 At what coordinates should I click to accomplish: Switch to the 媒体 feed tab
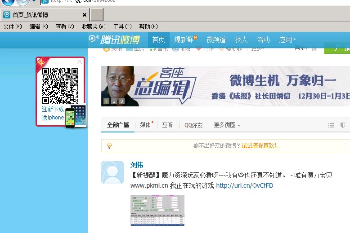coord(146,125)
